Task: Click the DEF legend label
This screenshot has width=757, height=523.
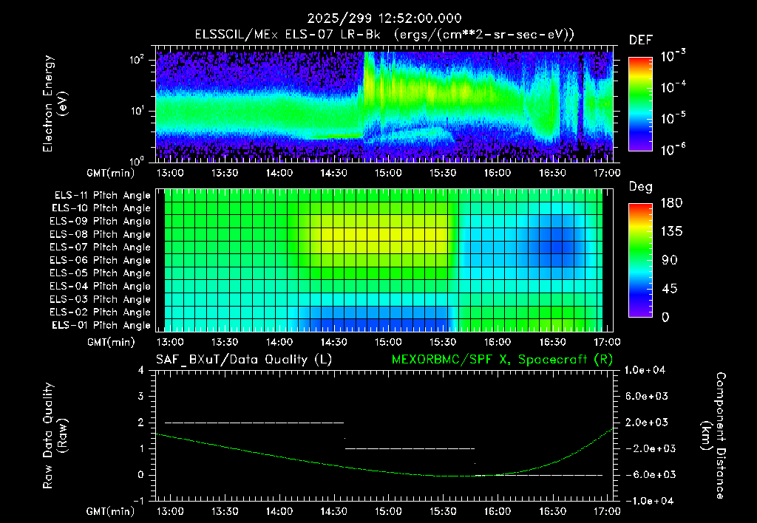Action: click(x=641, y=40)
